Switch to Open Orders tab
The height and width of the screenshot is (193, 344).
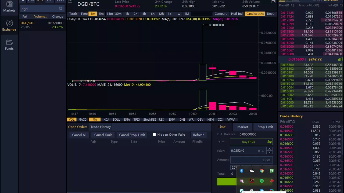78,127
